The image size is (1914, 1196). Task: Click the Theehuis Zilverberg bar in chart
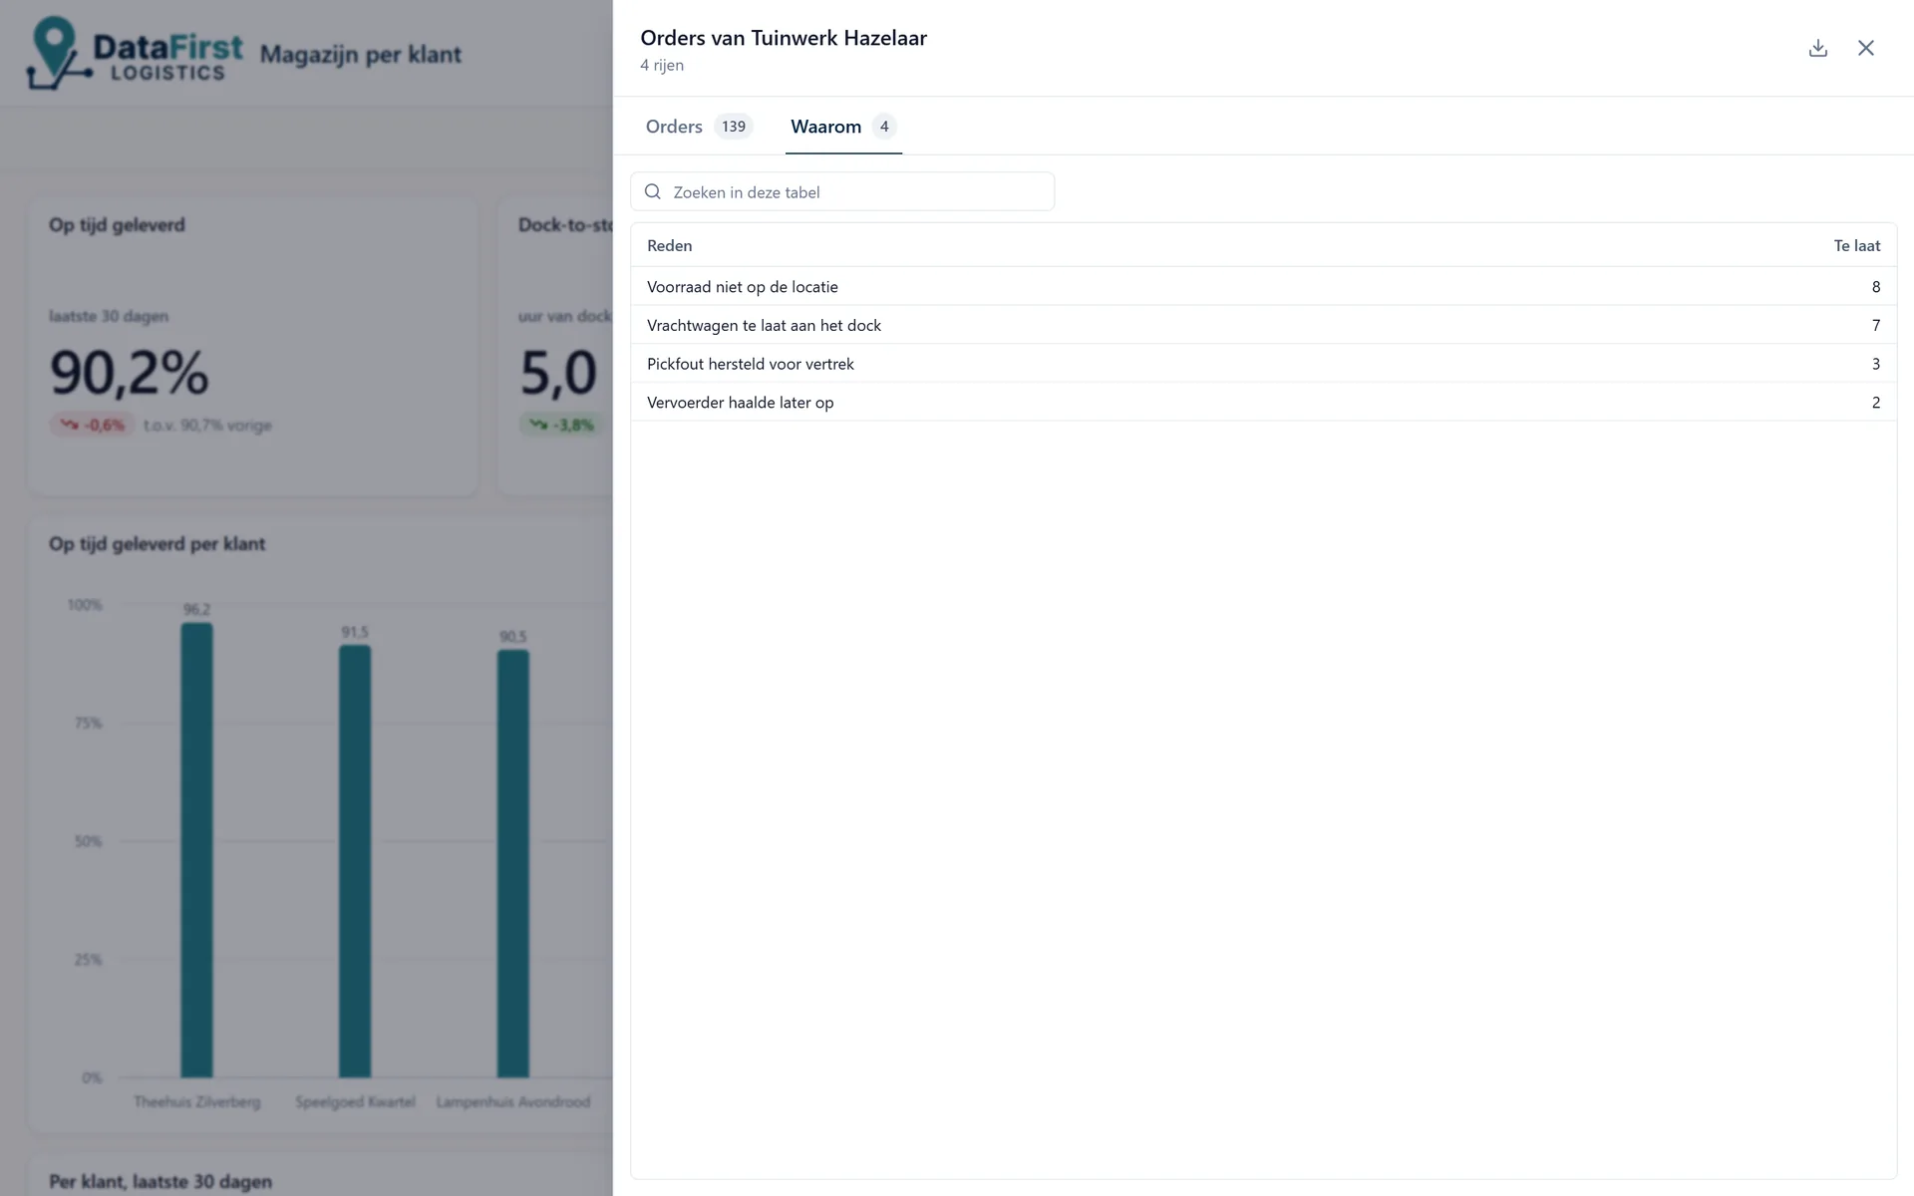(x=196, y=850)
